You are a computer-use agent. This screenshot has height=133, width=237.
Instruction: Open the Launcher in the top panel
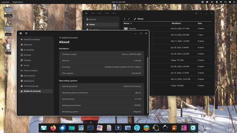tap(6, 2)
